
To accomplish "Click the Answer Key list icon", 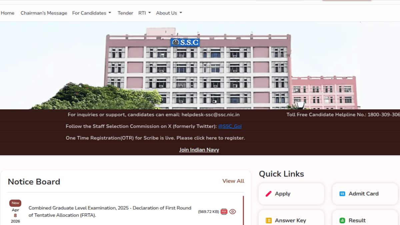I will (x=268, y=220).
